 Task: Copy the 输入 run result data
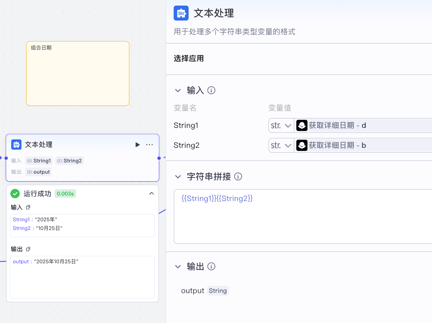[x=28, y=207]
